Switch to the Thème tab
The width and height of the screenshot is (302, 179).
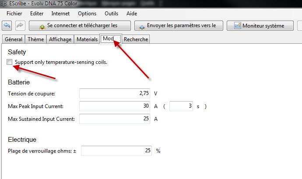pyautogui.click(x=36, y=39)
